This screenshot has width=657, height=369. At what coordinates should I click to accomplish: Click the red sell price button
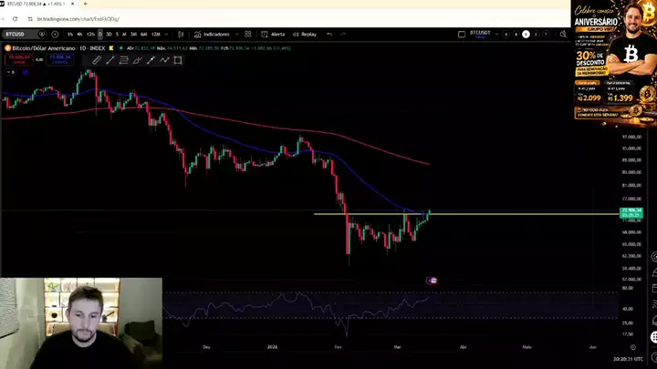pyautogui.click(x=18, y=58)
